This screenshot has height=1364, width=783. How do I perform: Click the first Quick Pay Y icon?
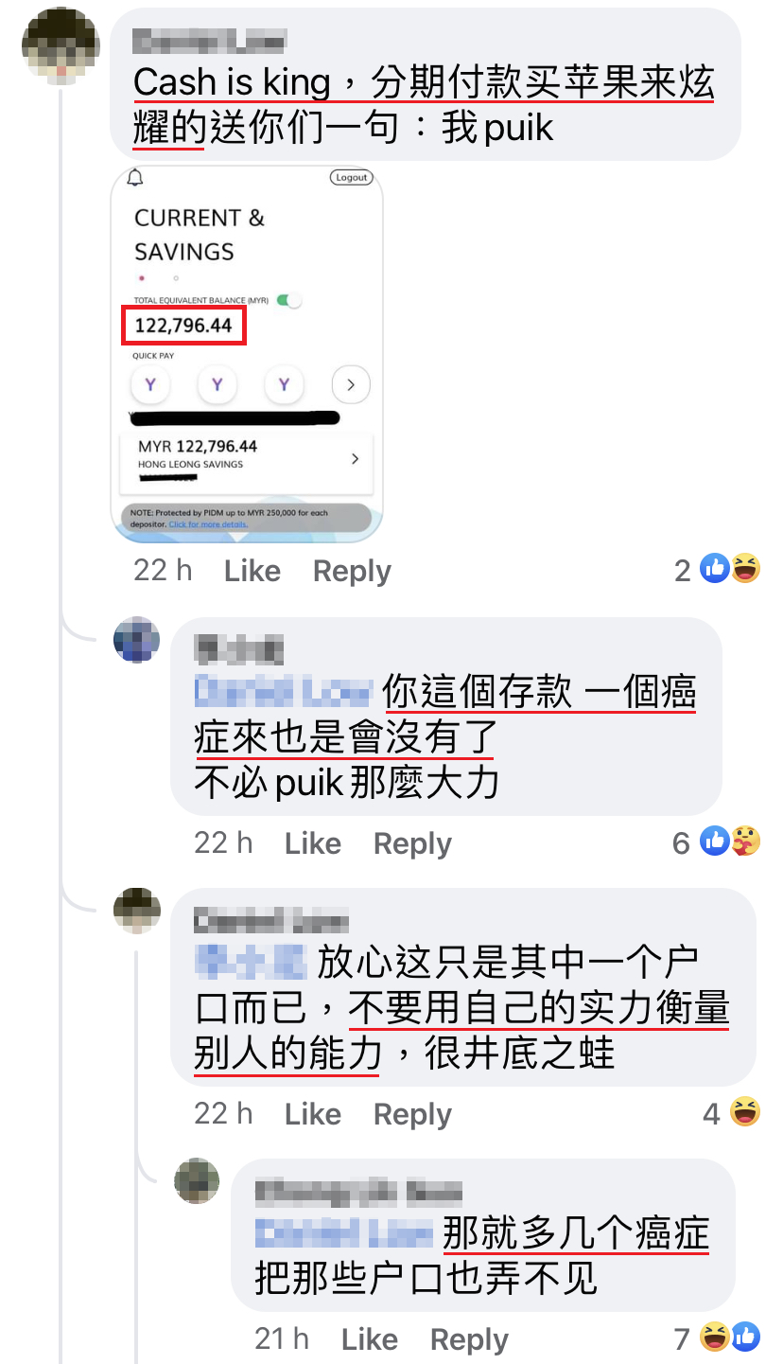click(149, 384)
